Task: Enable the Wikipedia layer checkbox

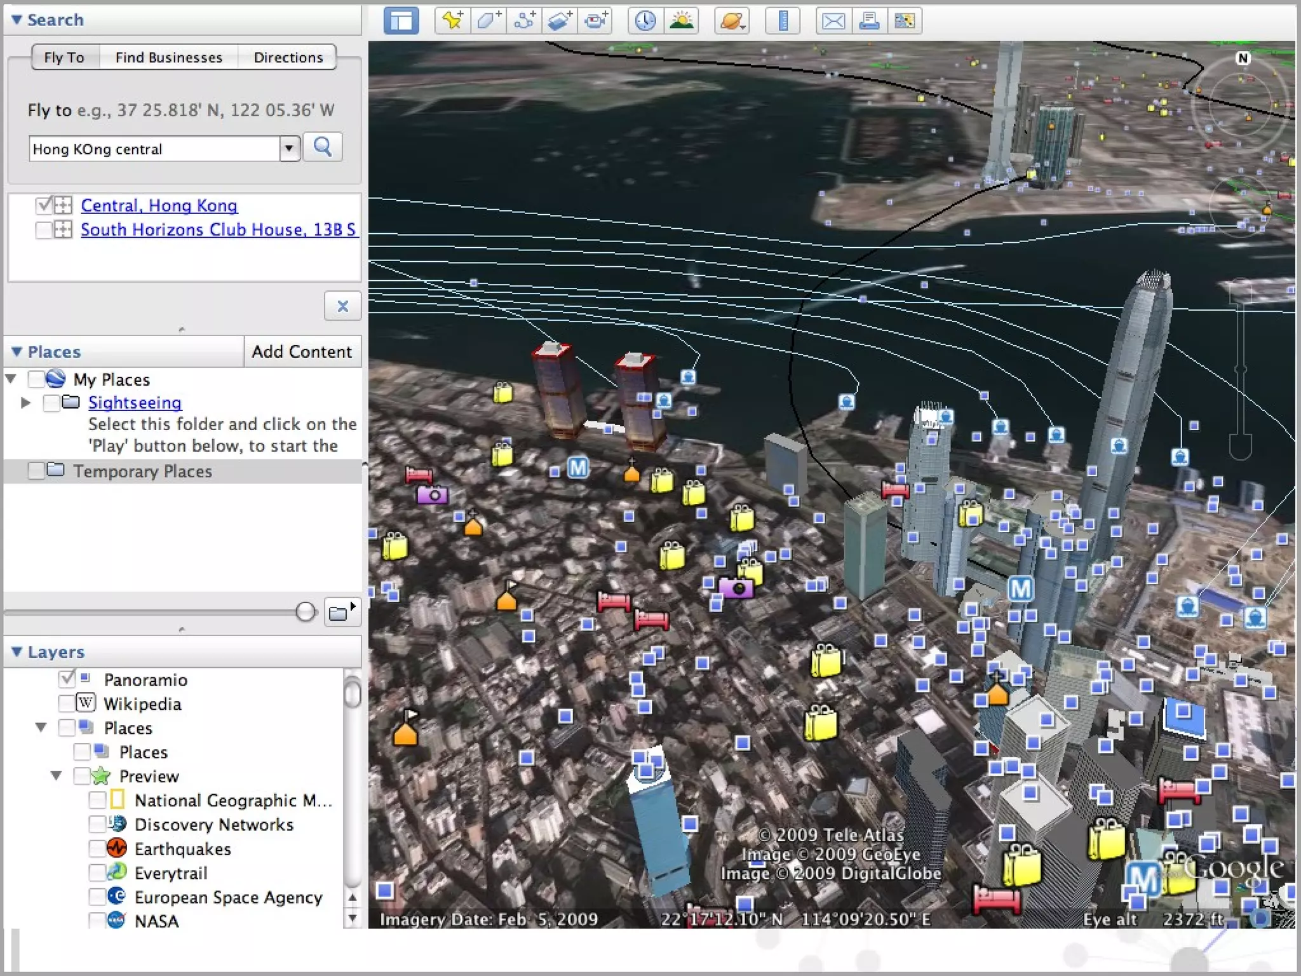Action: coord(67,703)
